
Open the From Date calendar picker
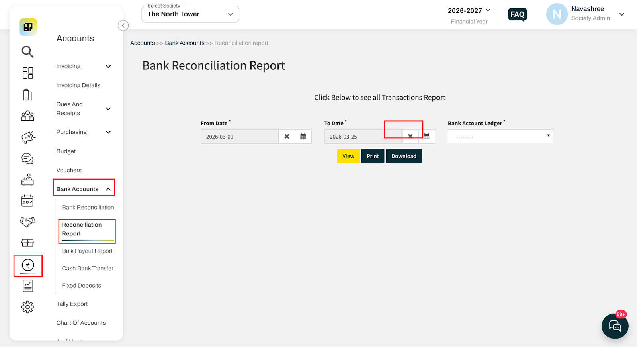303,137
